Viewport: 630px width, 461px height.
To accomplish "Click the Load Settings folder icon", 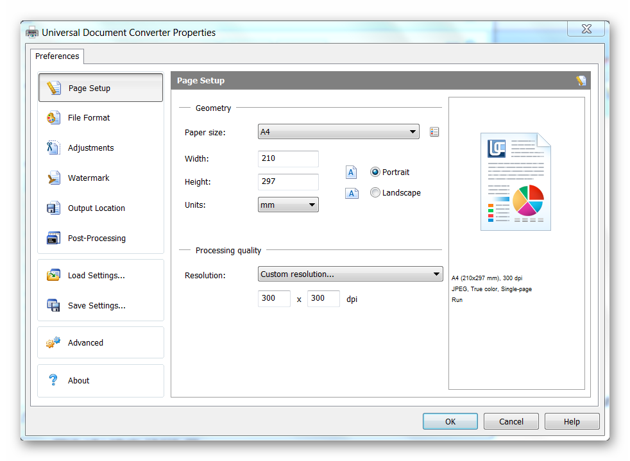I will 53,275.
